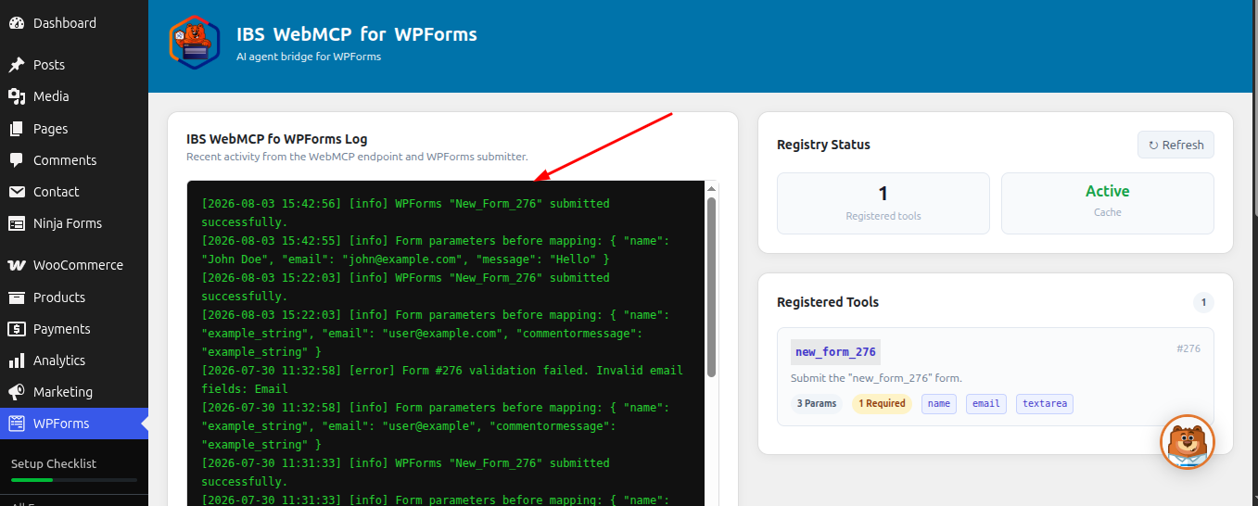Viewport: 1258px width, 506px height.
Task: Click the #276 form ID label
Action: click(x=1188, y=348)
